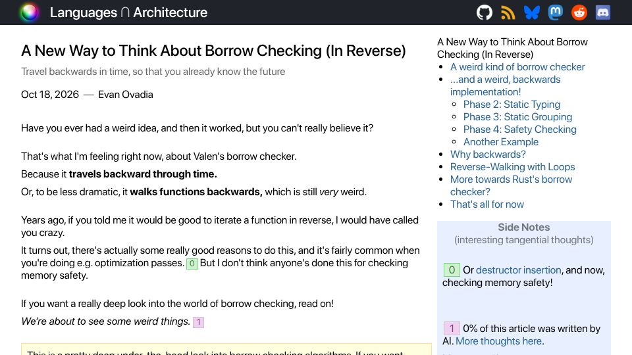
Task: Jump to 'Reverse-Walking with Loops' section
Action: [x=512, y=166]
